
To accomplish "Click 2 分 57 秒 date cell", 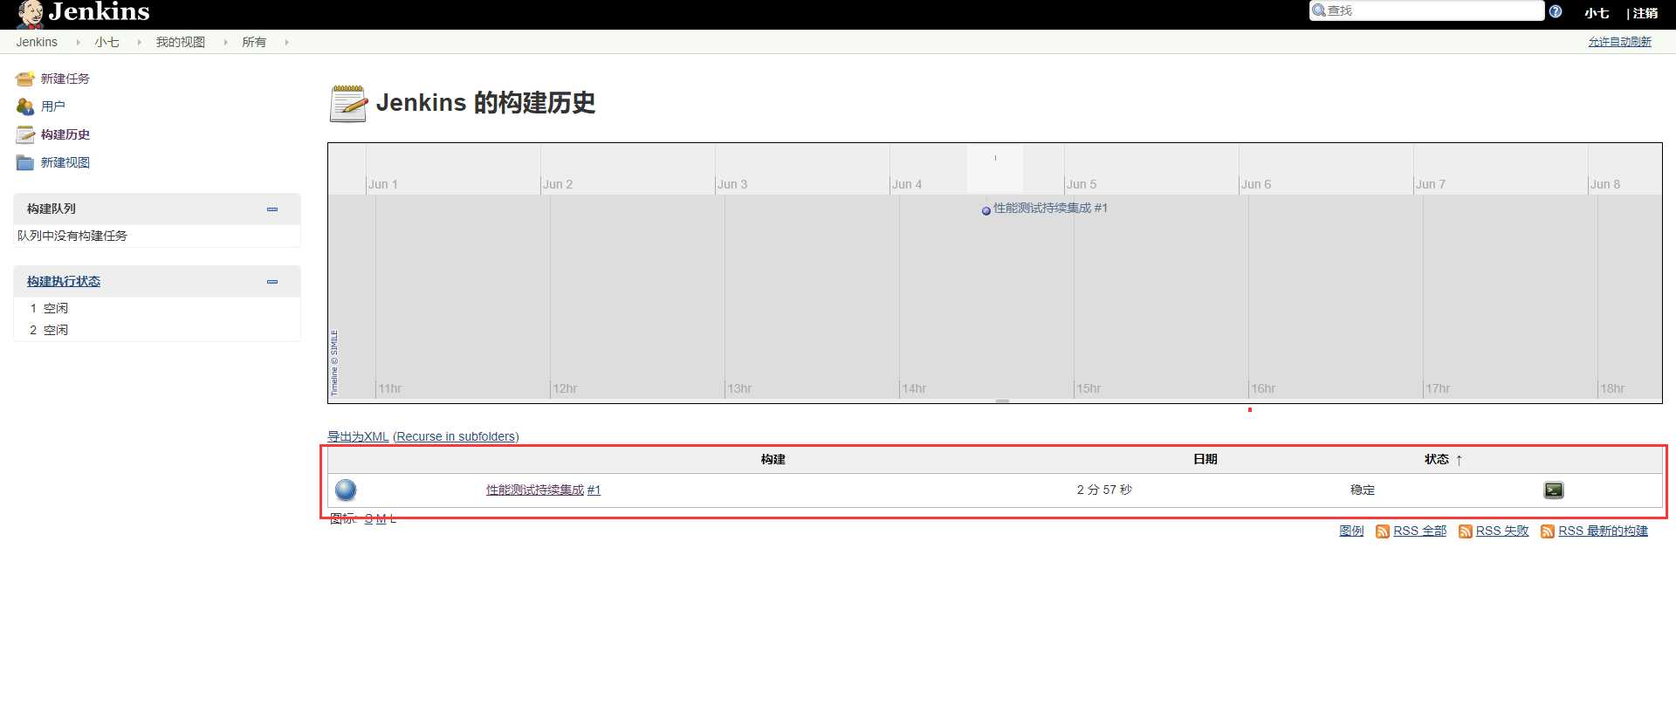I will (x=1104, y=490).
